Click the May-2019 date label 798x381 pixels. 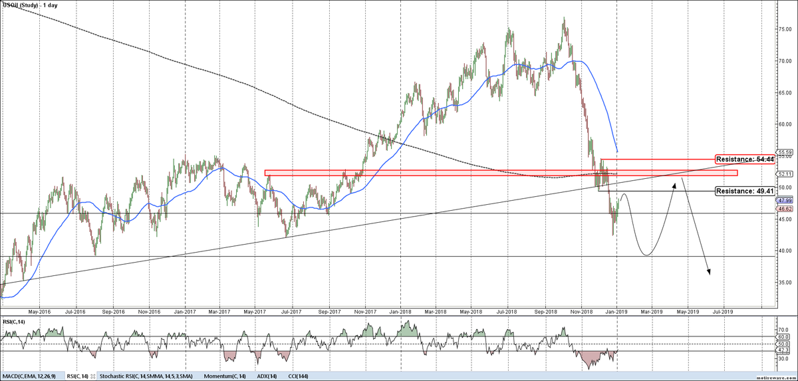click(x=688, y=311)
